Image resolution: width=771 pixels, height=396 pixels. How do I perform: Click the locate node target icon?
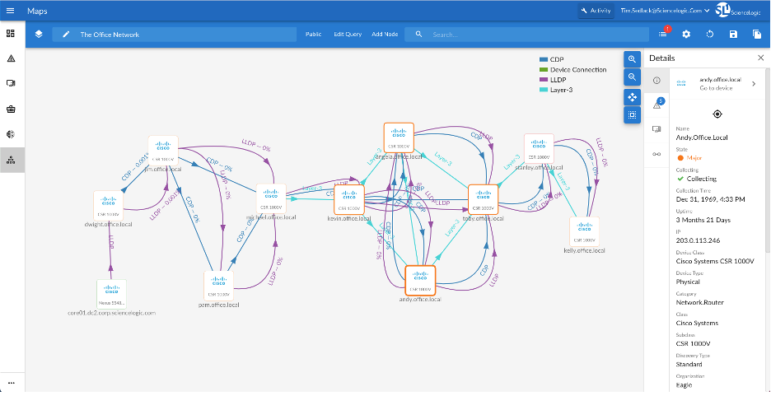click(x=717, y=114)
